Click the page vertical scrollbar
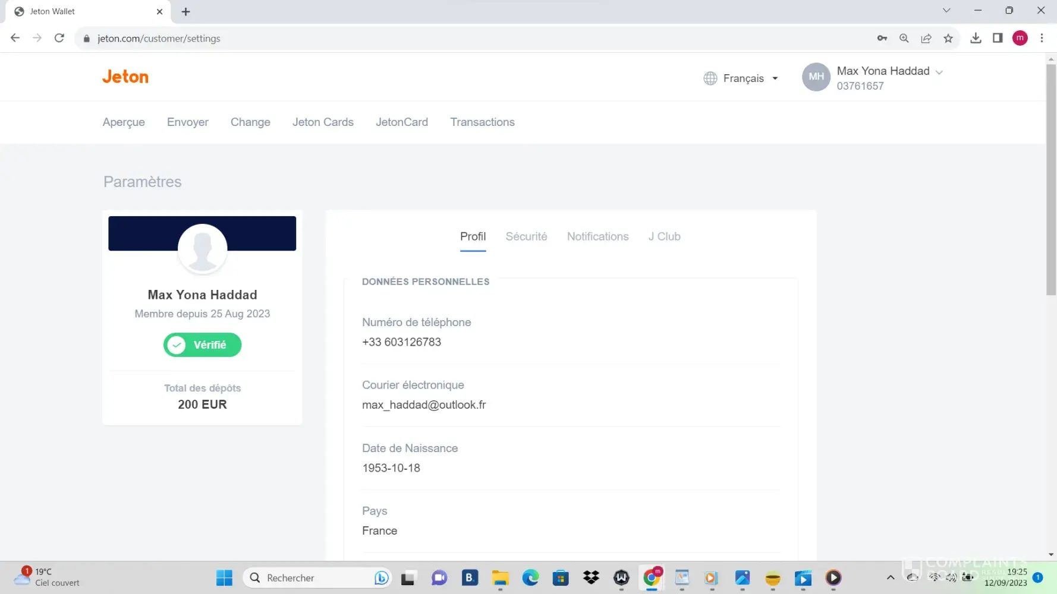1057x594 pixels. coord(1050,178)
